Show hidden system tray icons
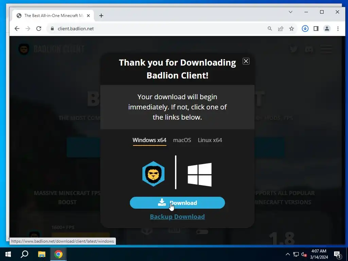 point(288,254)
